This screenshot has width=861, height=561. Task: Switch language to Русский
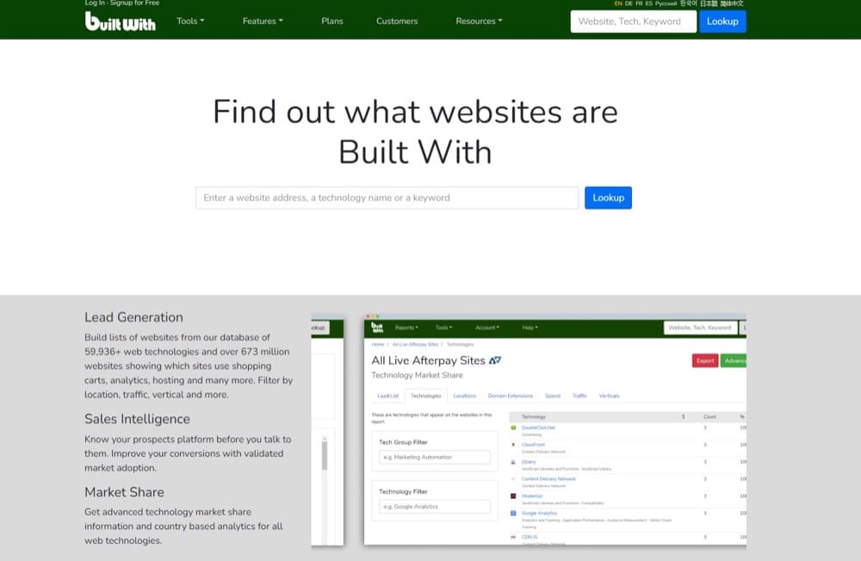[x=666, y=3]
